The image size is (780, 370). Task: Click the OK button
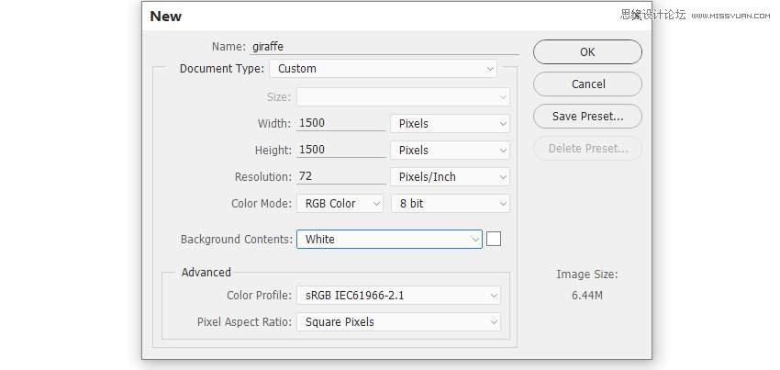(x=587, y=52)
